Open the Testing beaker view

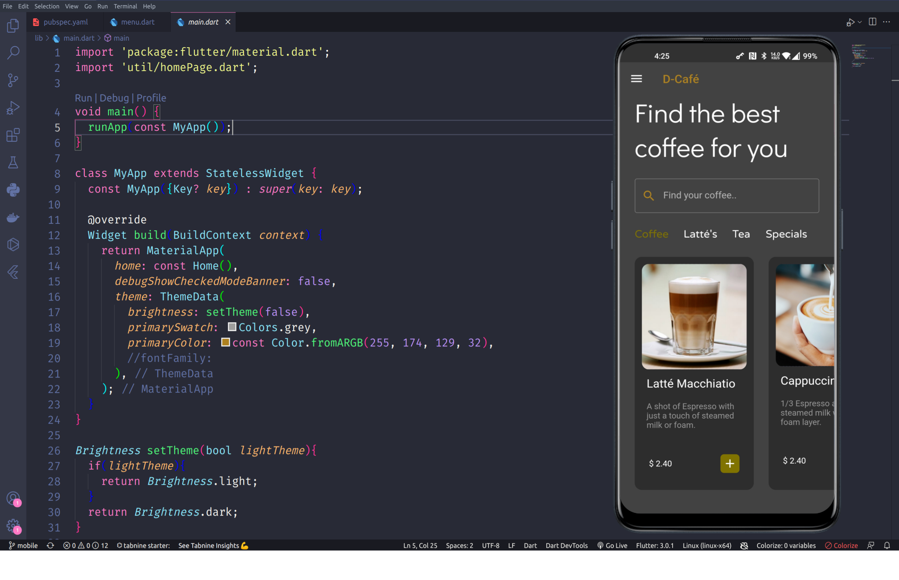pyautogui.click(x=13, y=162)
